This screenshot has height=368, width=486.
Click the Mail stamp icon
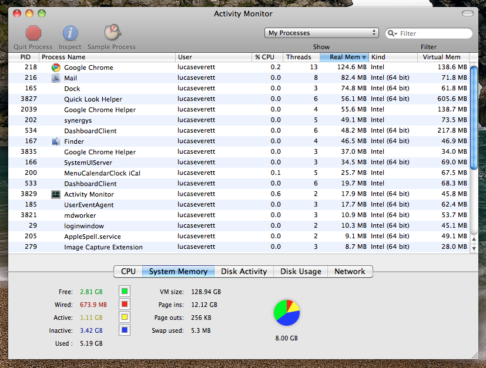click(x=56, y=78)
